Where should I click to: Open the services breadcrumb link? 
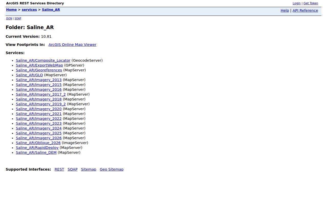click(29, 10)
